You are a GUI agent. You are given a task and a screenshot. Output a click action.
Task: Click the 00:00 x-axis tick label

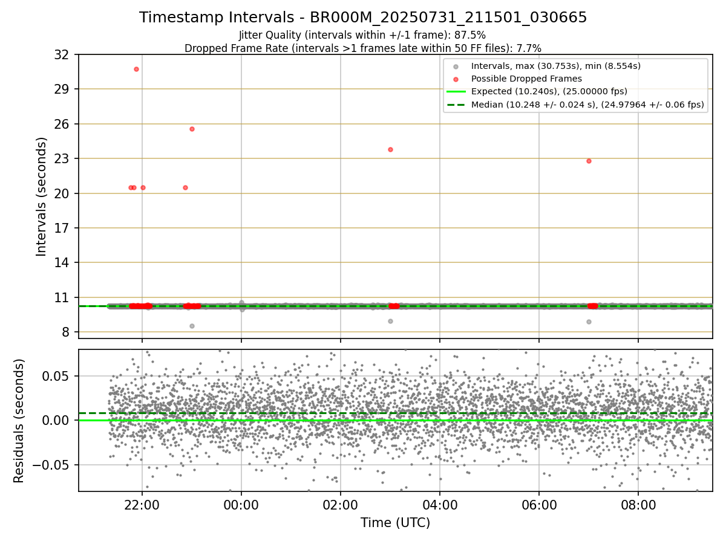click(x=241, y=505)
